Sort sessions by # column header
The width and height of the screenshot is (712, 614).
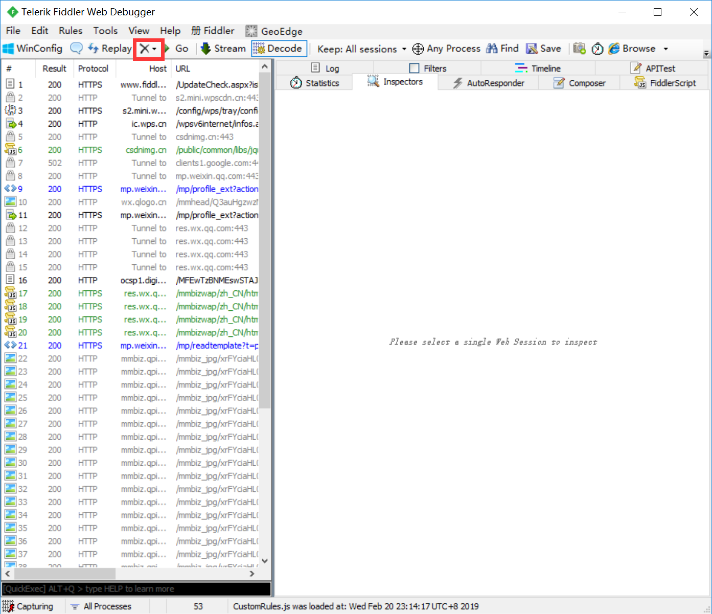[18, 69]
